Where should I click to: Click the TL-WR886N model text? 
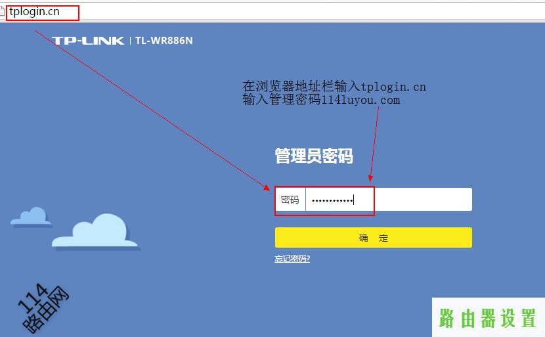click(164, 41)
